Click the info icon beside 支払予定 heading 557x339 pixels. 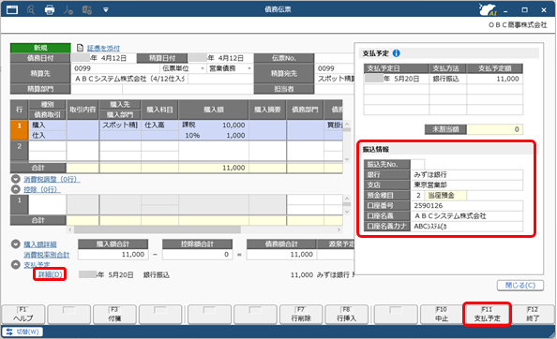pyautogui.click(x=396, y=53)
